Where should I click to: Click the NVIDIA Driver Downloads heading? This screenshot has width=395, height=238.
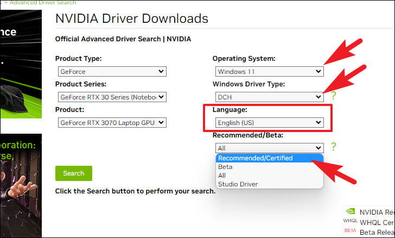tap(132, 18)
